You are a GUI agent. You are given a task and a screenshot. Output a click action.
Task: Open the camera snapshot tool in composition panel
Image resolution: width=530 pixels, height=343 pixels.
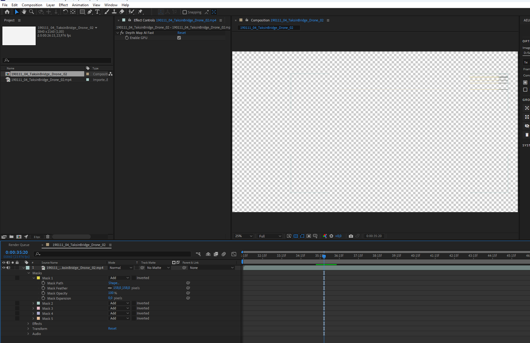pos(351,236)
